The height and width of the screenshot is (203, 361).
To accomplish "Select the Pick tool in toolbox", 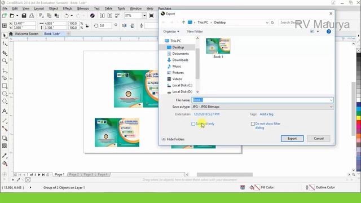I will (5, 36).
